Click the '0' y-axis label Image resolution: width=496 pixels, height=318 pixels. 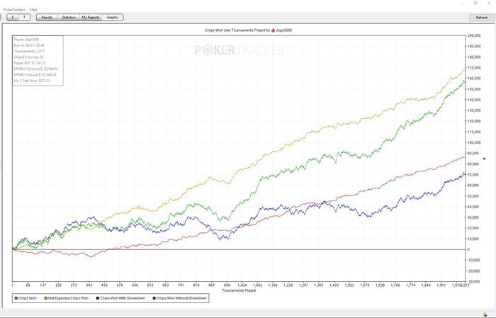click(x=469, y=250)
